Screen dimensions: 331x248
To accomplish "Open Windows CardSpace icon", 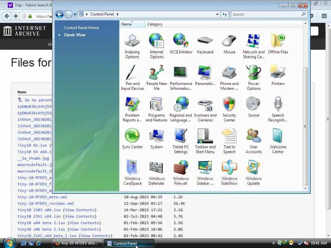I will pyautogui.click(x=132, y=172).
